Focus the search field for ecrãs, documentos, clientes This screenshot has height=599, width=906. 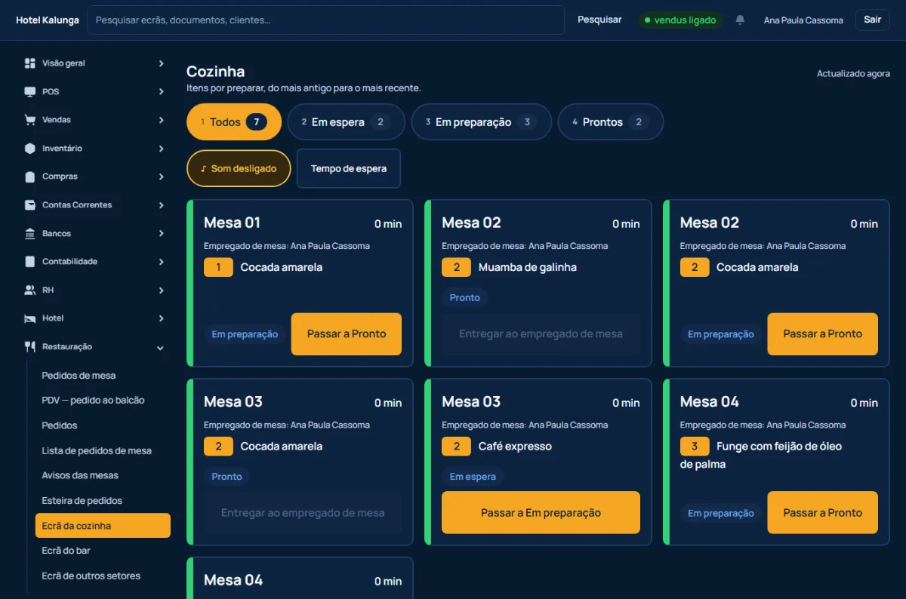tap(326, 20)
